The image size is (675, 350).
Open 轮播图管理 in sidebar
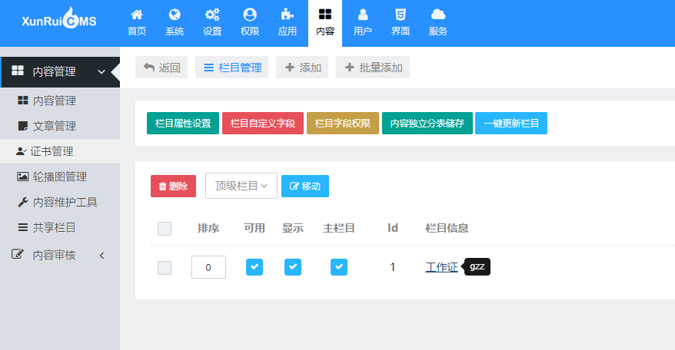[x=60, y=177]
